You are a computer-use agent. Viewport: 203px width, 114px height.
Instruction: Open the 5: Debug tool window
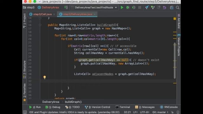[x=53, y=107]
